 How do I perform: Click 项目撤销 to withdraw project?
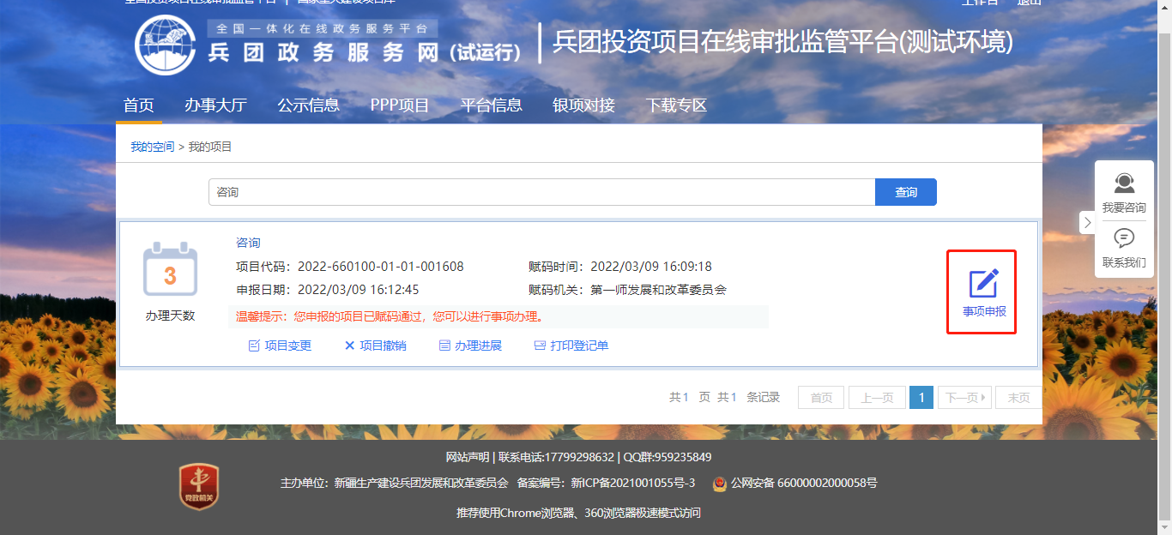375,346
